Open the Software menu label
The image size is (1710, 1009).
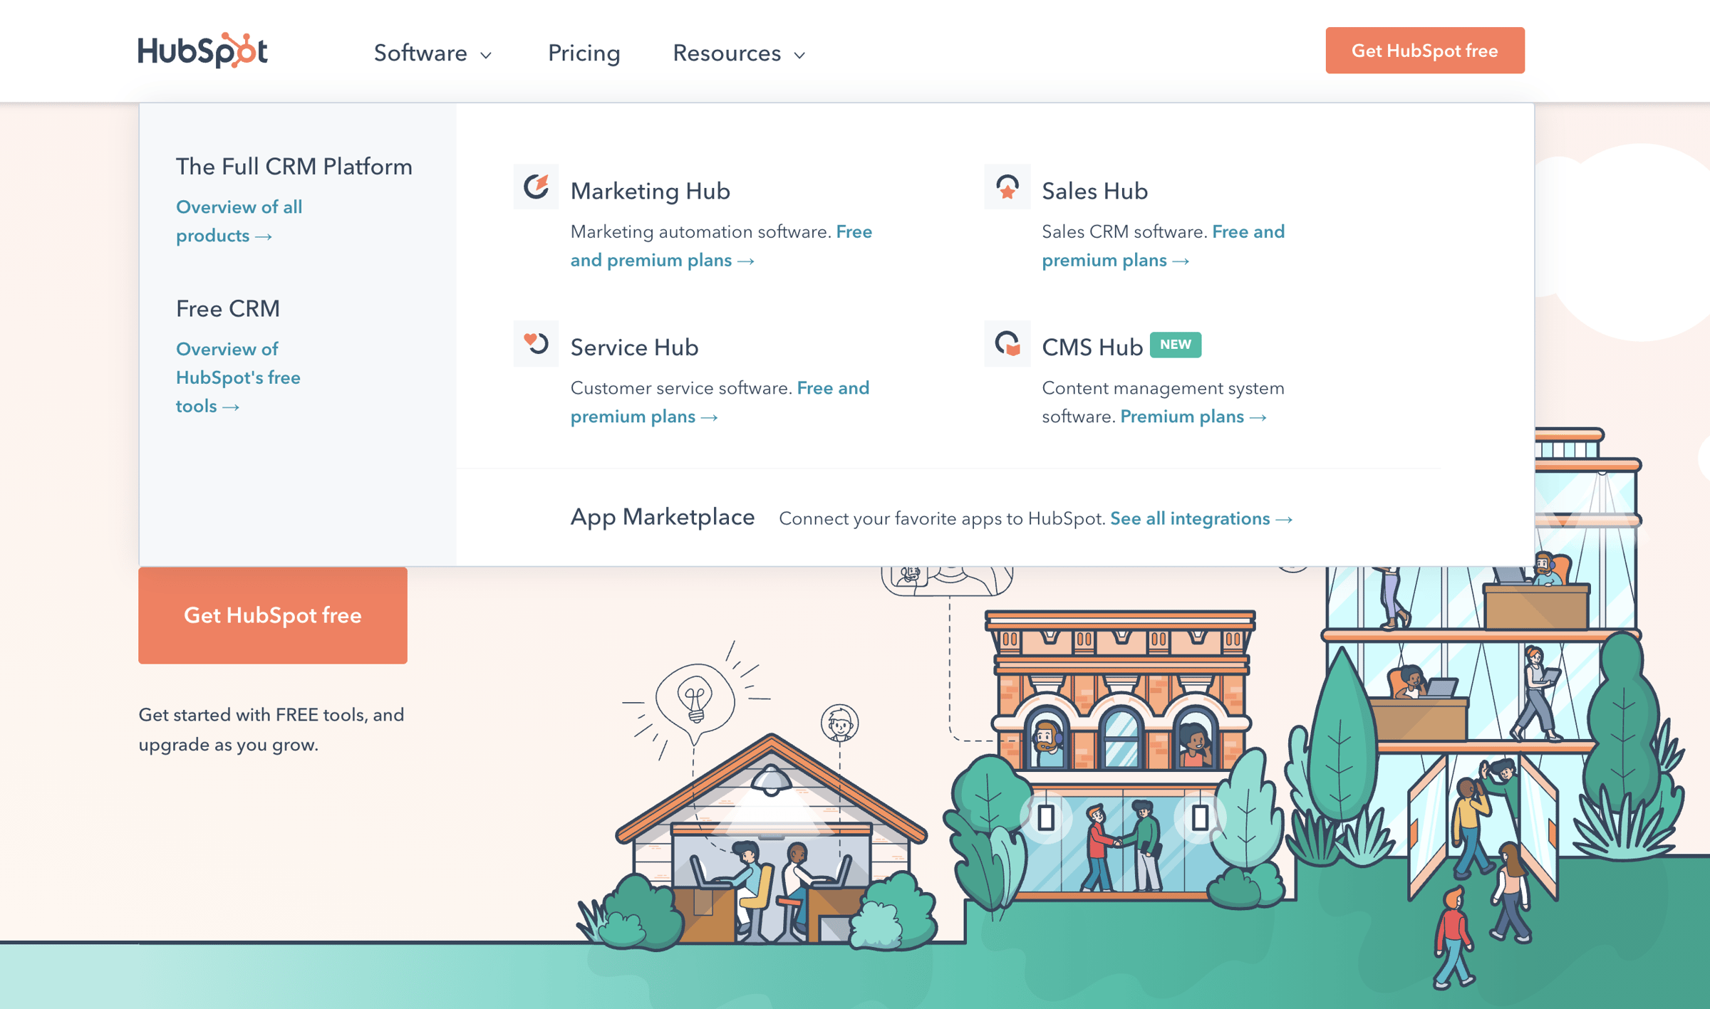pyautogui.click(x=420, y=53)
